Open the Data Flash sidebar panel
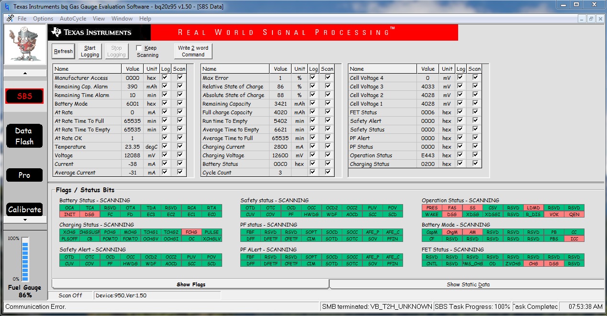The width and height of the screenshot is (607, 316). pyautogui.click(x=24, y=136)
